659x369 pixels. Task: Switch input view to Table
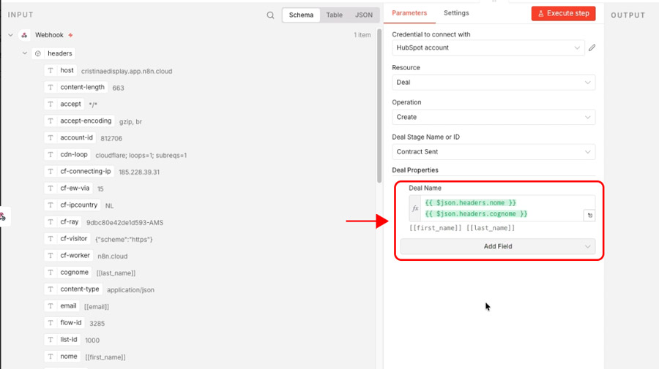point(334,15)
